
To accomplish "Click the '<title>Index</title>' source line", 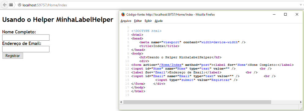I will [x=159, y=46].
